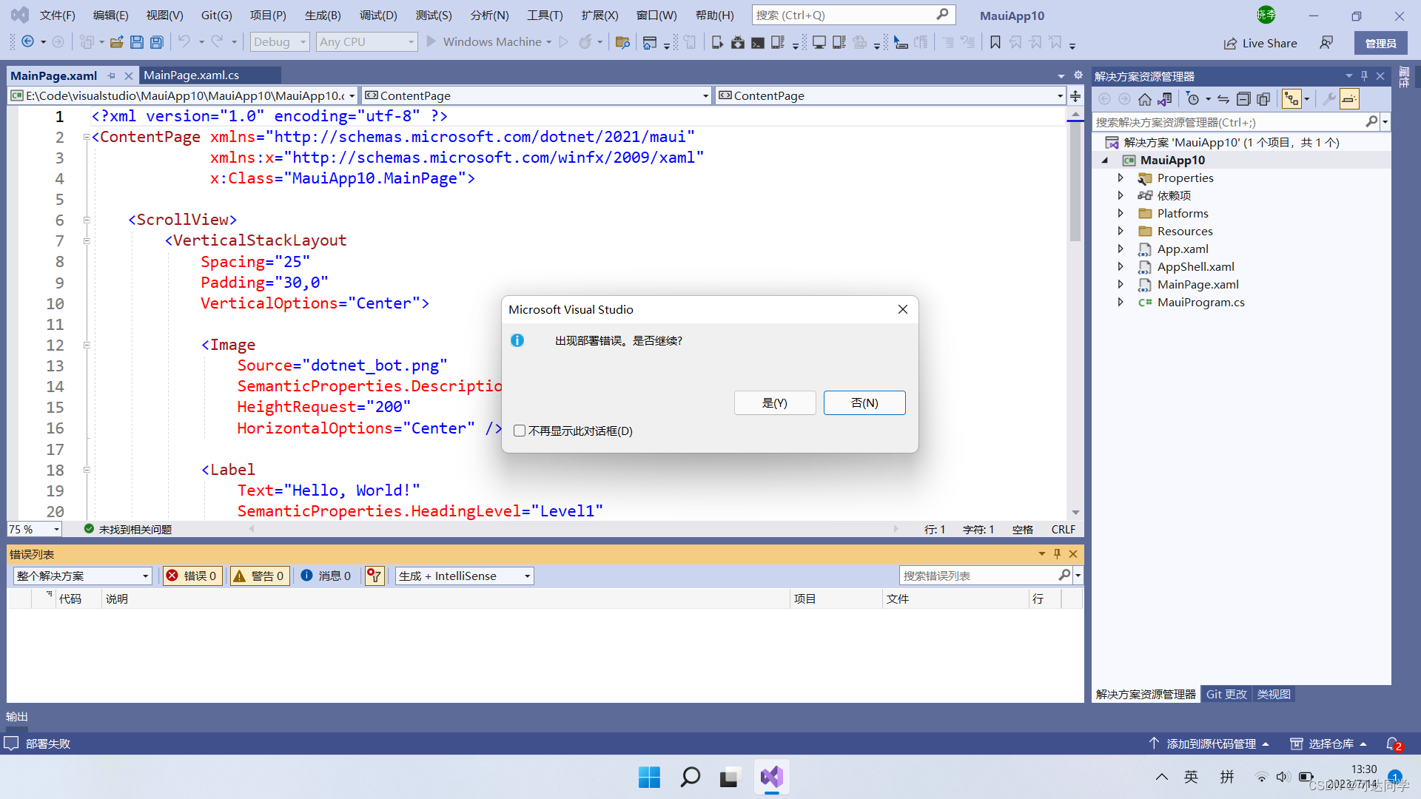Open Visual Studio from the Windows taskbar
The image size is (1421, 799).
point(771,777)
